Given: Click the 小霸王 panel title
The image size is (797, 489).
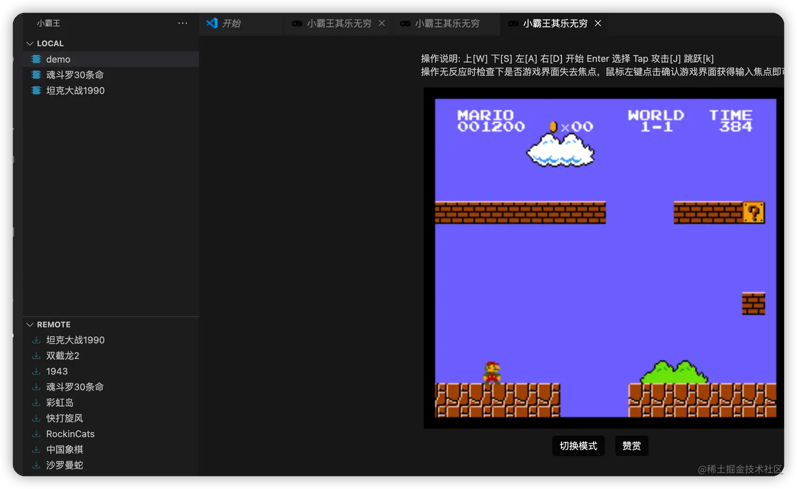Looking at the screenshot, I should pyautogui.click(x=48, y=23).
